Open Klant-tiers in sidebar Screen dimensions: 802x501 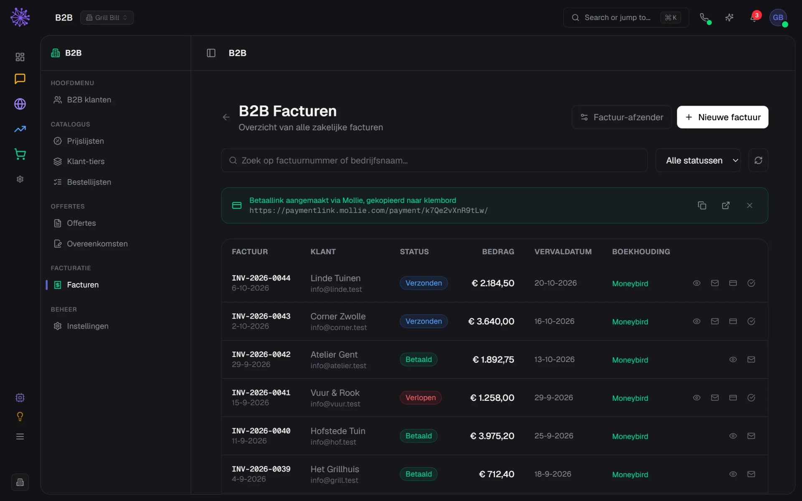(x=116, y=162)
